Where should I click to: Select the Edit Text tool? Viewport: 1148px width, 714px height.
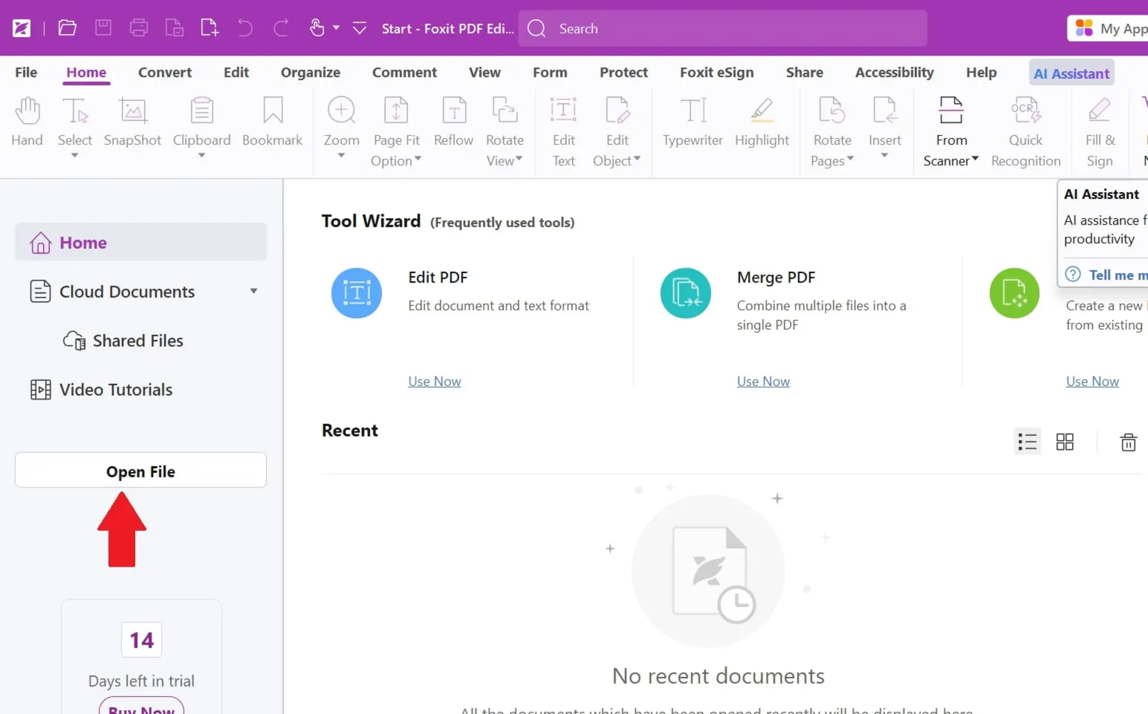coord(563,132)
